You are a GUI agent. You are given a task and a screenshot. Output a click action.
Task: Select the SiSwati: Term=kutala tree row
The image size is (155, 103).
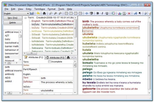pos(52,38)
